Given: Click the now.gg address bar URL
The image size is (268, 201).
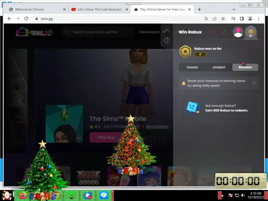Looking at the screenshot, I should coord(47,19).
